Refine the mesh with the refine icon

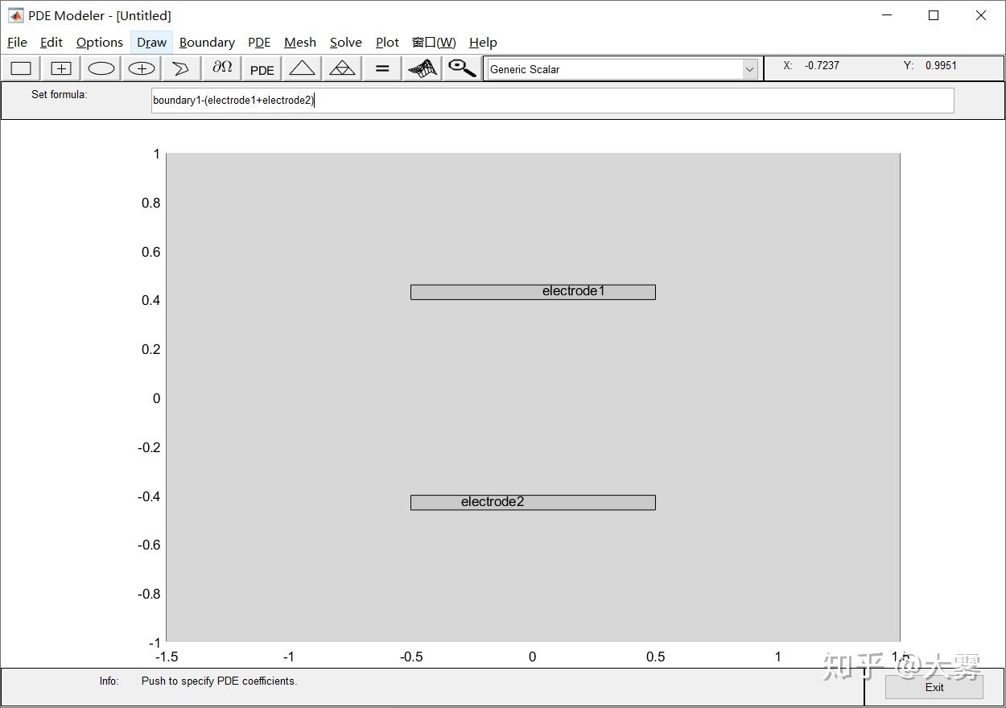click(x=341, y=68)
